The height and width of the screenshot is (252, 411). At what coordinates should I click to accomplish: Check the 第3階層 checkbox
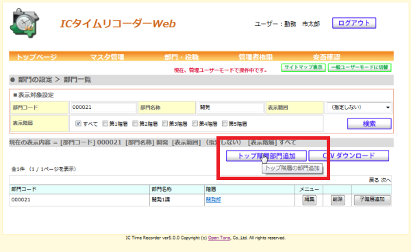164,123
